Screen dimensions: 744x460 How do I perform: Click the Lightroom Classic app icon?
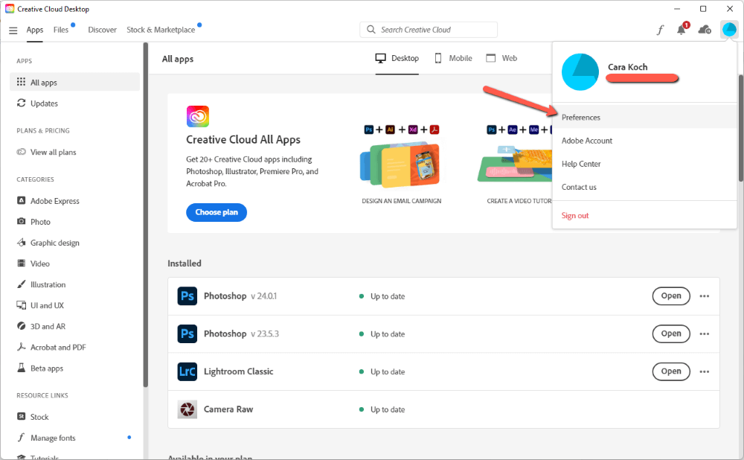[187, 371]
